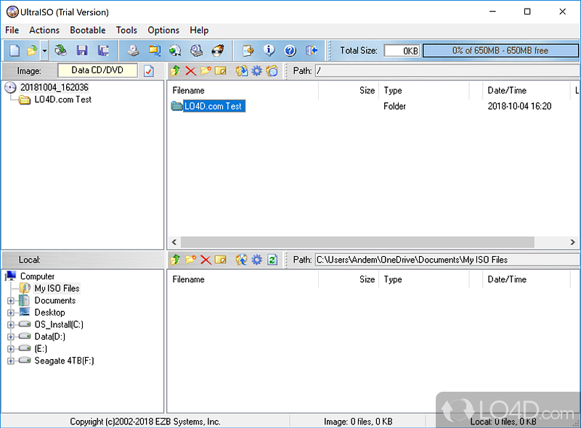Delete using red X in image toolbar
The image size is (581, 428).
[x=190, y=70]
